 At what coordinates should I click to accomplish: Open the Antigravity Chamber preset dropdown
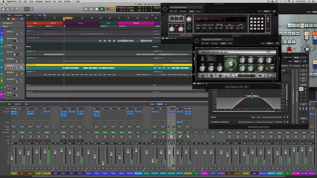click(x=217, y=39)
